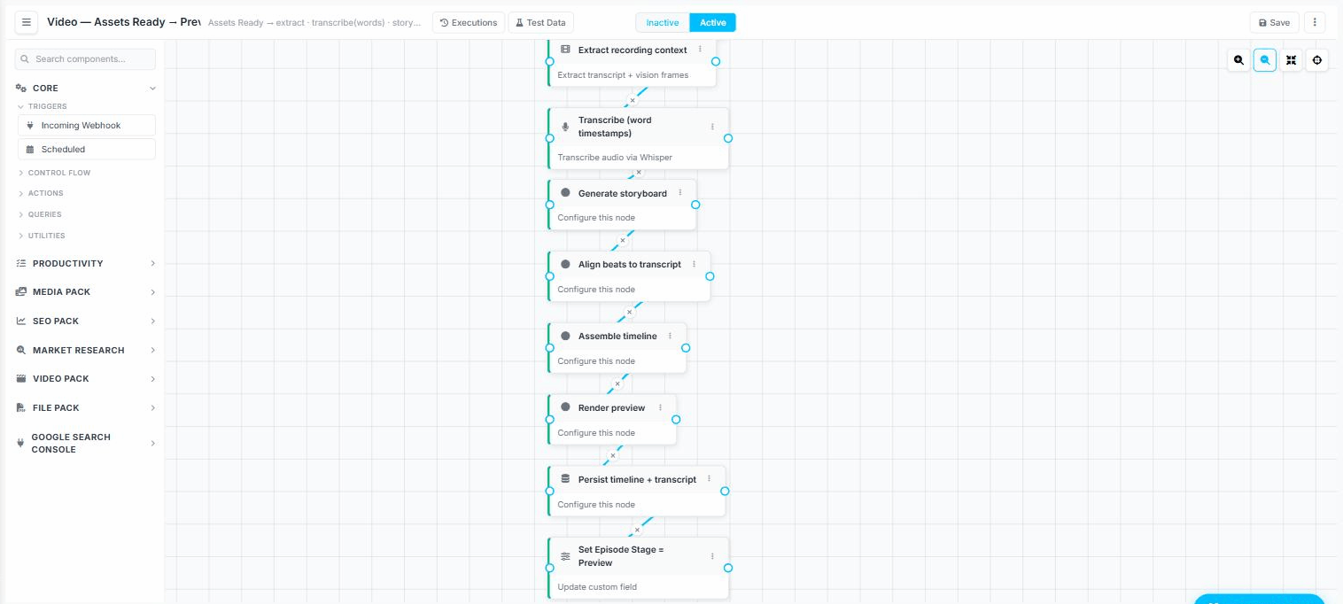Click 'Transcribe audio via Whisper' description
Screen dimensions: 1343x604
click(x=615, y=158)
